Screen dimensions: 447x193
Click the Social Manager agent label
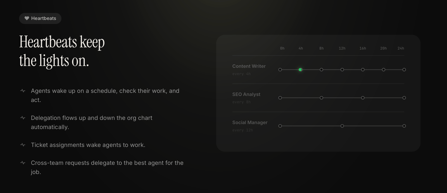[x=250, y=122]
